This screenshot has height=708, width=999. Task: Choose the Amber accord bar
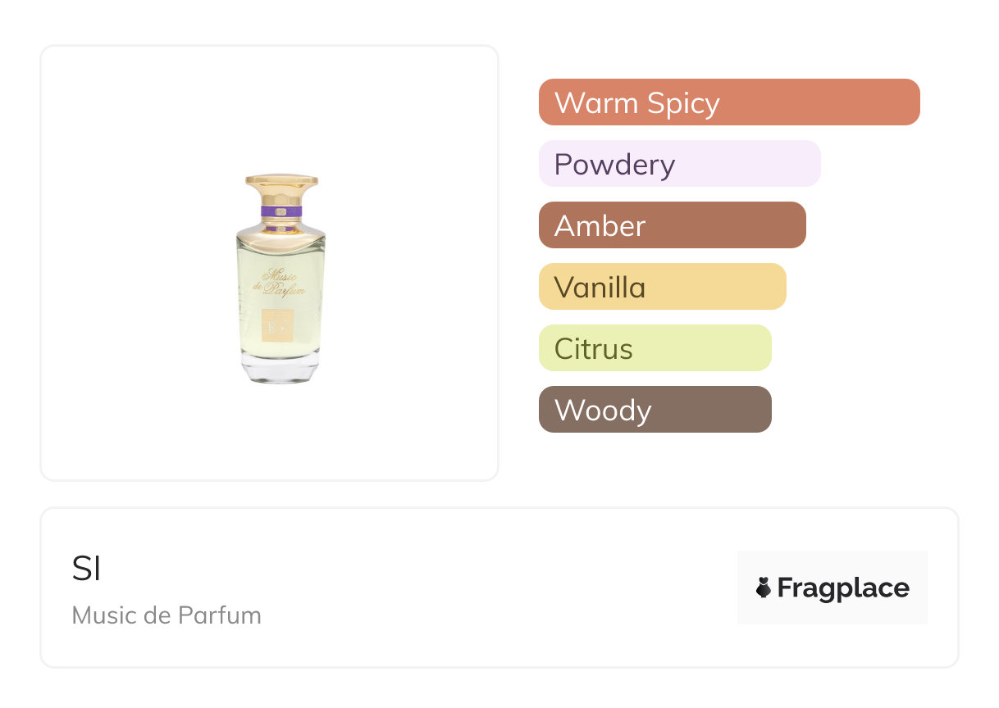click(x=672, y=225)
